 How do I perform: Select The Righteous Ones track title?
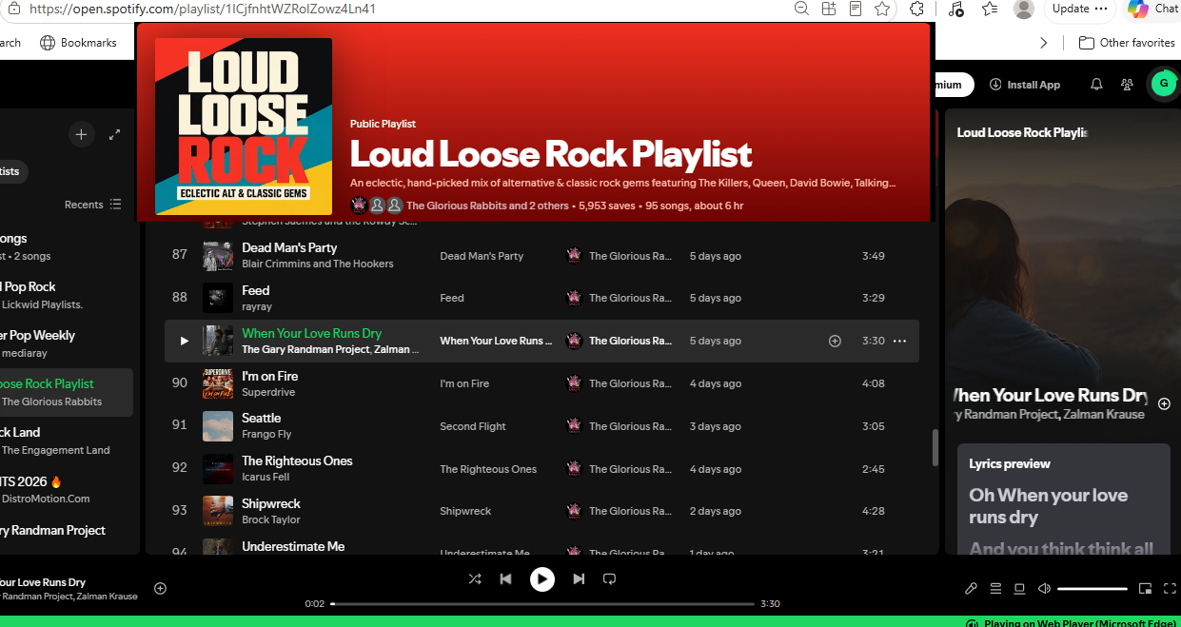point(297,460)
